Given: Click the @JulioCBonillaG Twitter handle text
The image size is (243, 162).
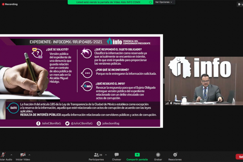Looking at the screenshot, I should (82, 124).
